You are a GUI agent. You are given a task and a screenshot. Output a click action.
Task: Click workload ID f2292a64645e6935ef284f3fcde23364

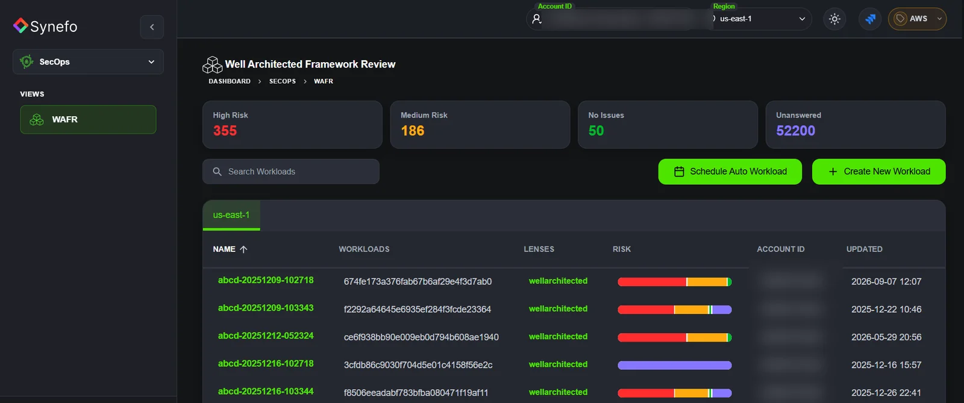coord(418,309)
